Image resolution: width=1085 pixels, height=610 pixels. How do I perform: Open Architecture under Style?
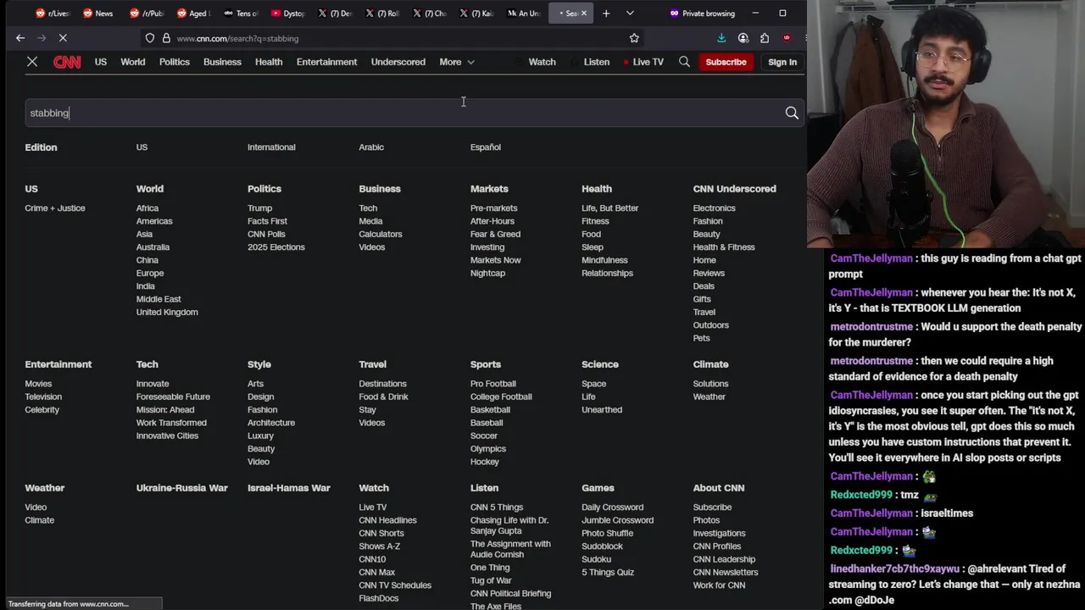point(271,423)
